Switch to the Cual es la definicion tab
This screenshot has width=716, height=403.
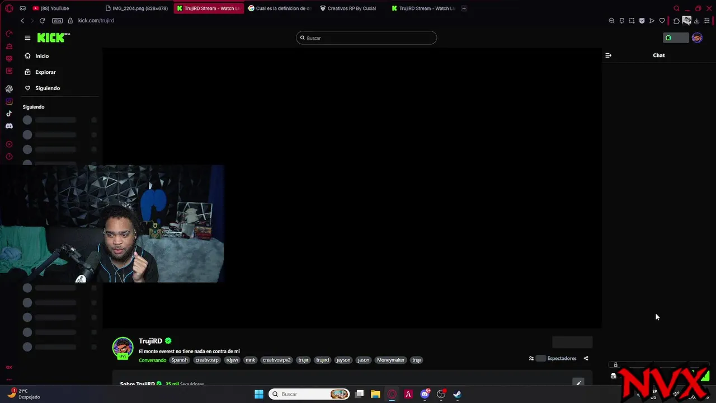tap(280, 8)
